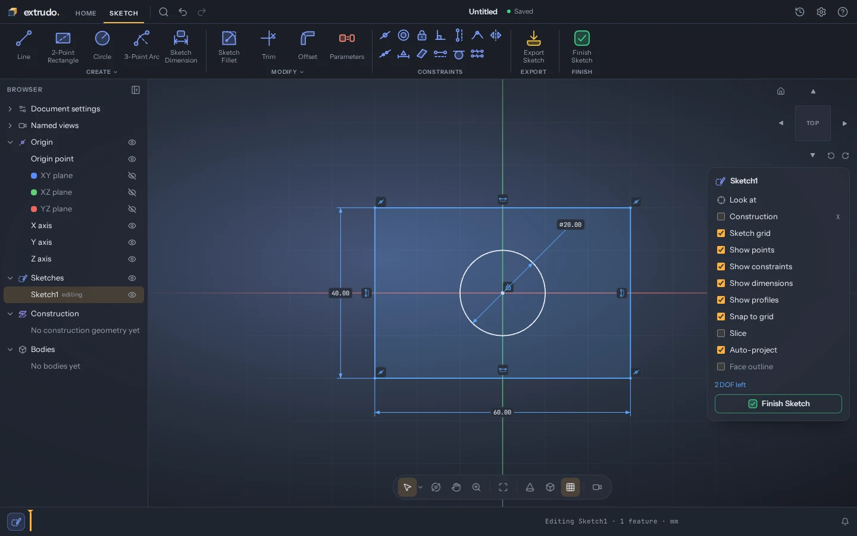Select the 2-Point Rectangle tool
Viewport: 857px width, 536px height.
click(63, 47)
